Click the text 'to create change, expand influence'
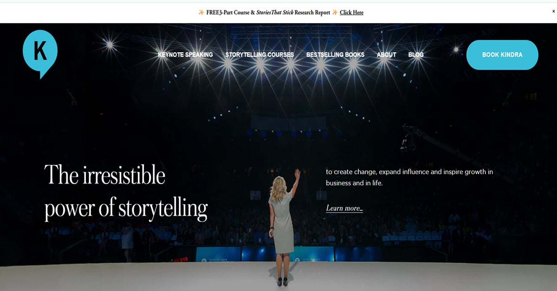The height and width of the screenshot is (291, 557). tap(378, 172)
